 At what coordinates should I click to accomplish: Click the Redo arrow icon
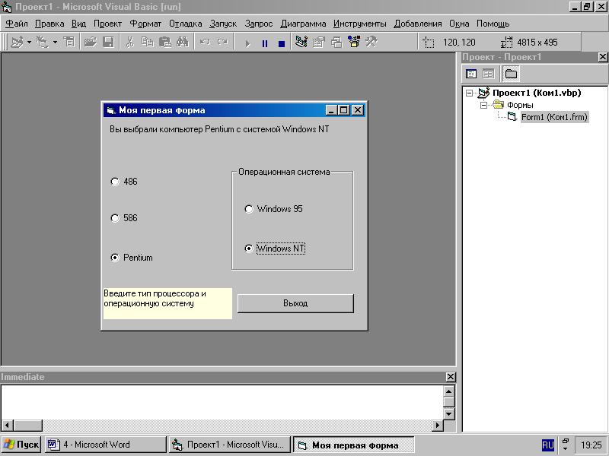coord(222,42)
